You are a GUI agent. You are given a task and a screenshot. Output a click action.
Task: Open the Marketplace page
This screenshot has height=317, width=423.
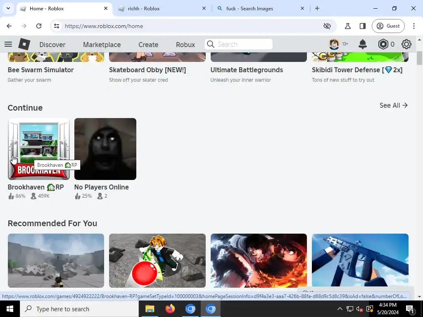coord(102,45)
